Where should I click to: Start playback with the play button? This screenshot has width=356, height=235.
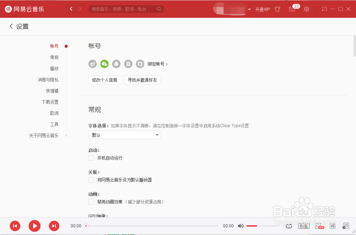click(35, 226)
